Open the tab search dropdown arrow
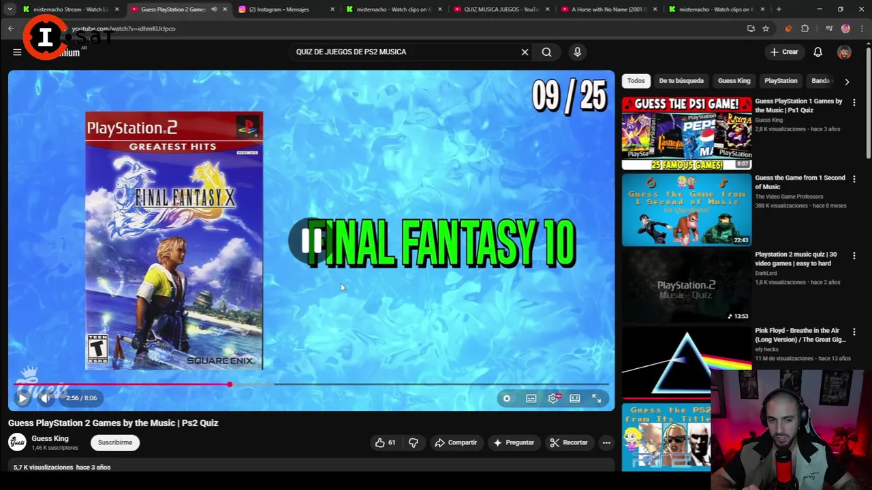Screen dimensions: 872x490 pyautogui.click(x=10, y=10)
